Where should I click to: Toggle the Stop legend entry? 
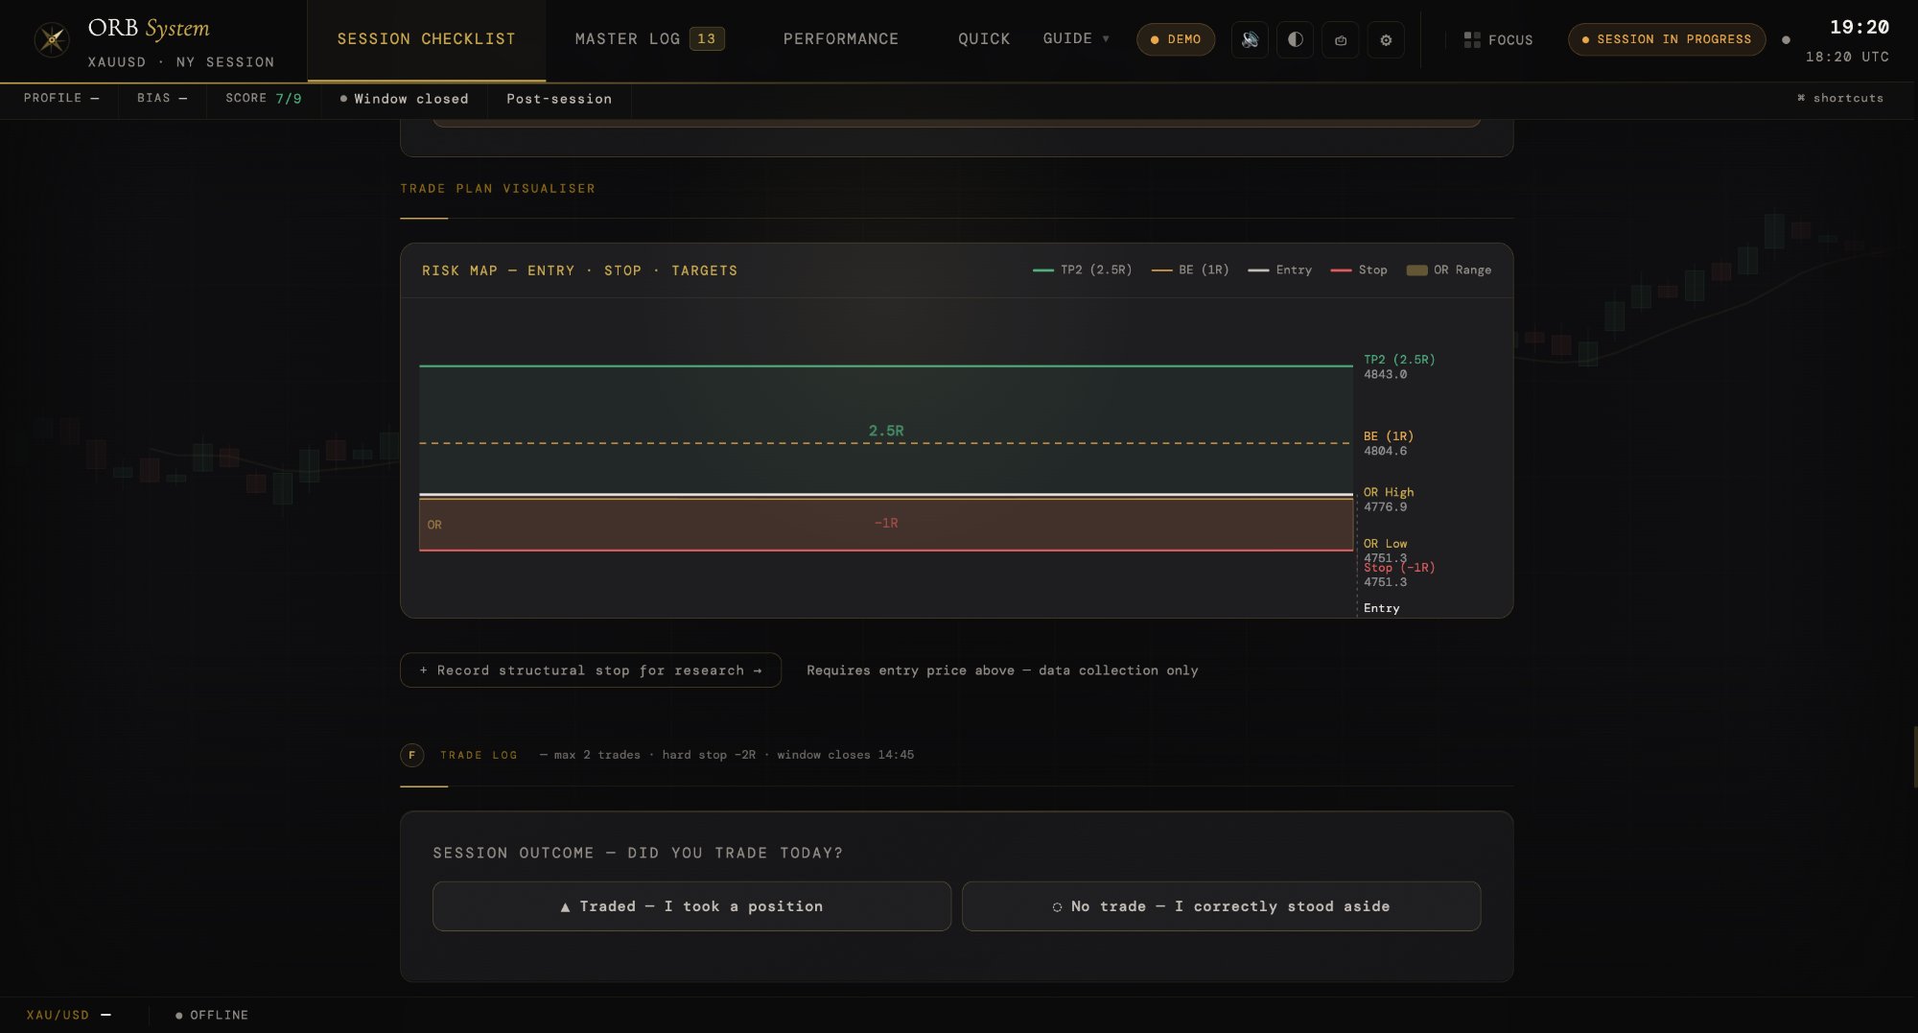click(x=1359, y=270)
